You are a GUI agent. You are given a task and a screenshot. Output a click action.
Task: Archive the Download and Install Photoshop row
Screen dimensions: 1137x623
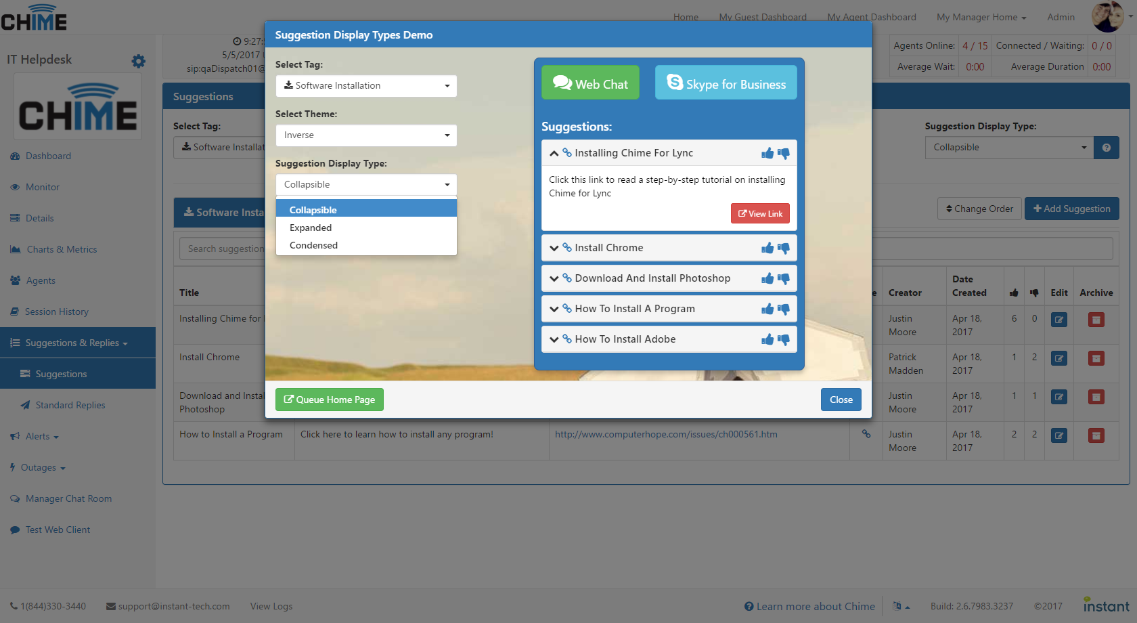(x=1096, y=397)
